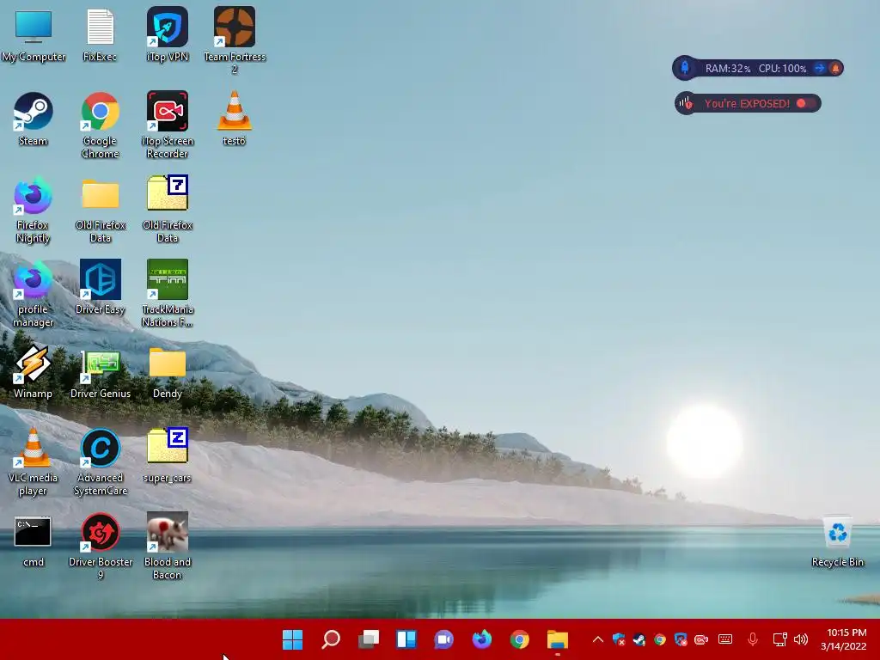Screen dimensions: 880x660
Task: Select the cmd desktop icon
Action: tap(33, 541)
